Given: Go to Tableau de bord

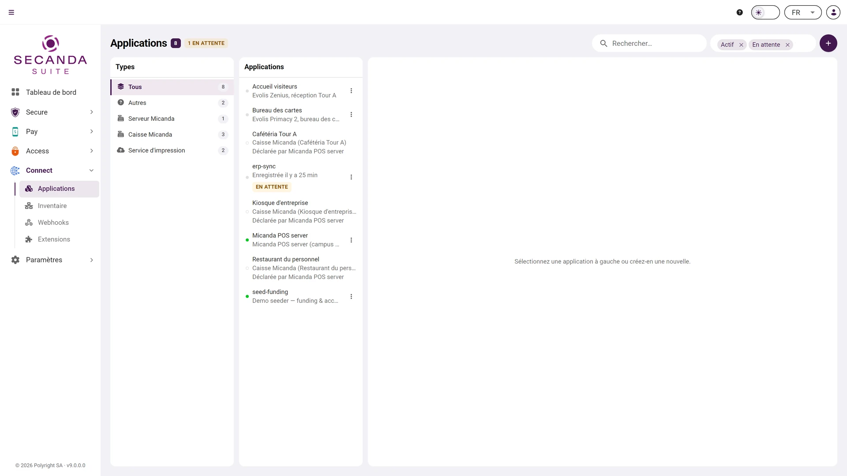Looking at the screenshot, I should click(x=51, y=92).
